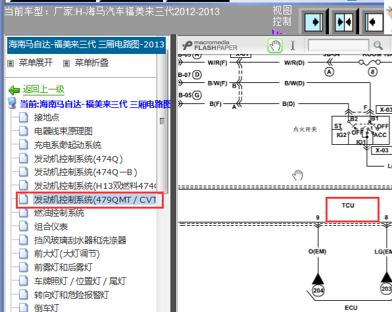Click the 点火开关 label in the diagram
This screenshot has width=392, height=312.
coord(305,130)
